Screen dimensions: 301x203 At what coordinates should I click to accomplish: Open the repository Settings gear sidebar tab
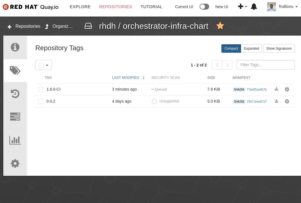pyautogui.click(x=15, y=164)
